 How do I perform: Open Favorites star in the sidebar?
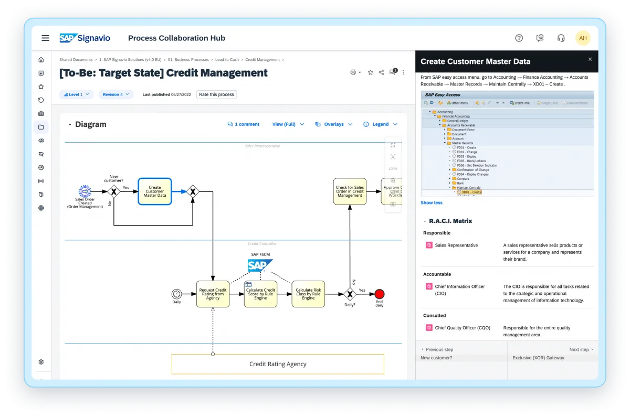click(x=41, y=87)
